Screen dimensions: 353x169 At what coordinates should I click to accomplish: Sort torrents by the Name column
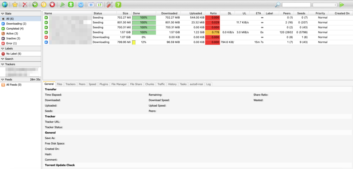click(68, 13)
